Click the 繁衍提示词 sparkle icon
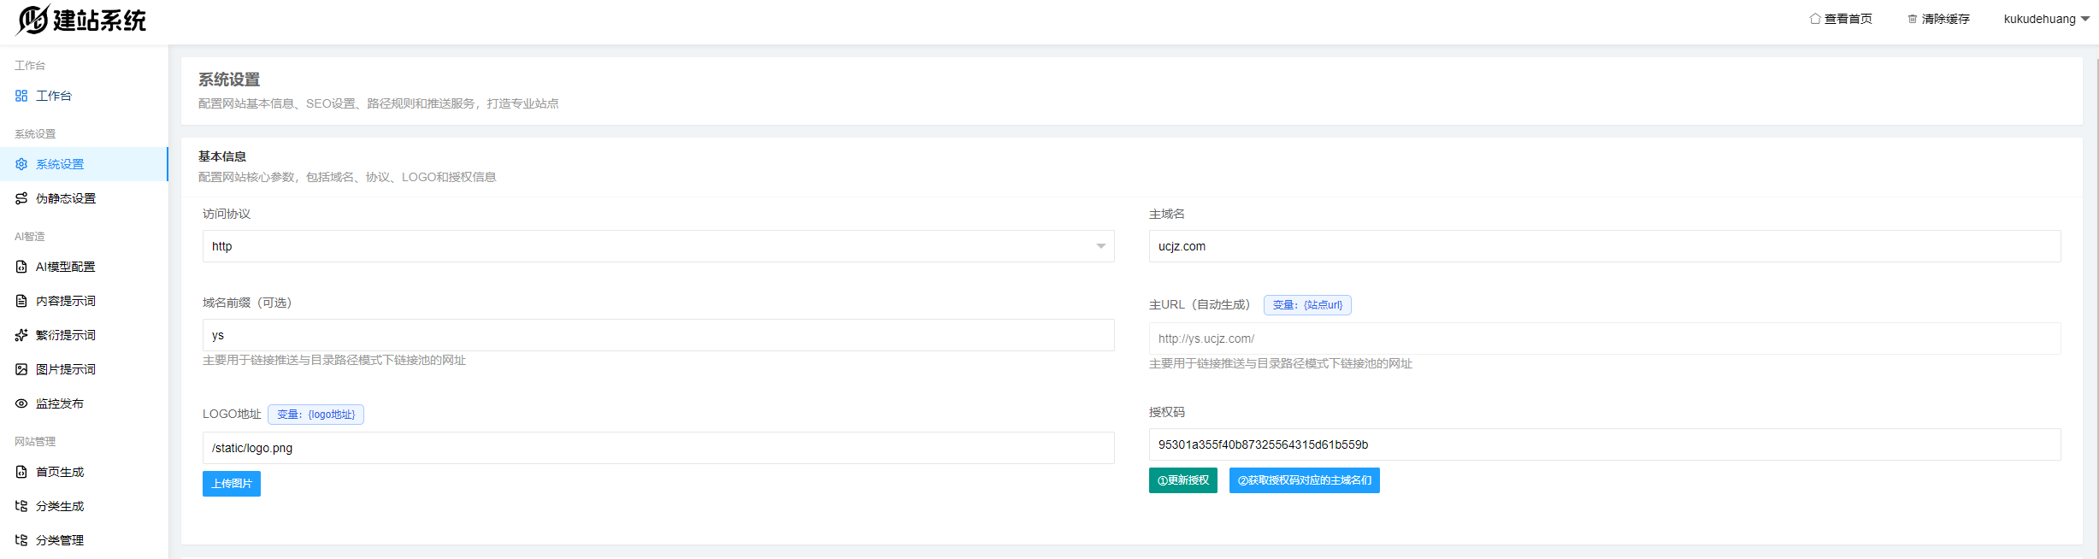Viewport: 2099px width, 559px height. (x=21, y=335)
